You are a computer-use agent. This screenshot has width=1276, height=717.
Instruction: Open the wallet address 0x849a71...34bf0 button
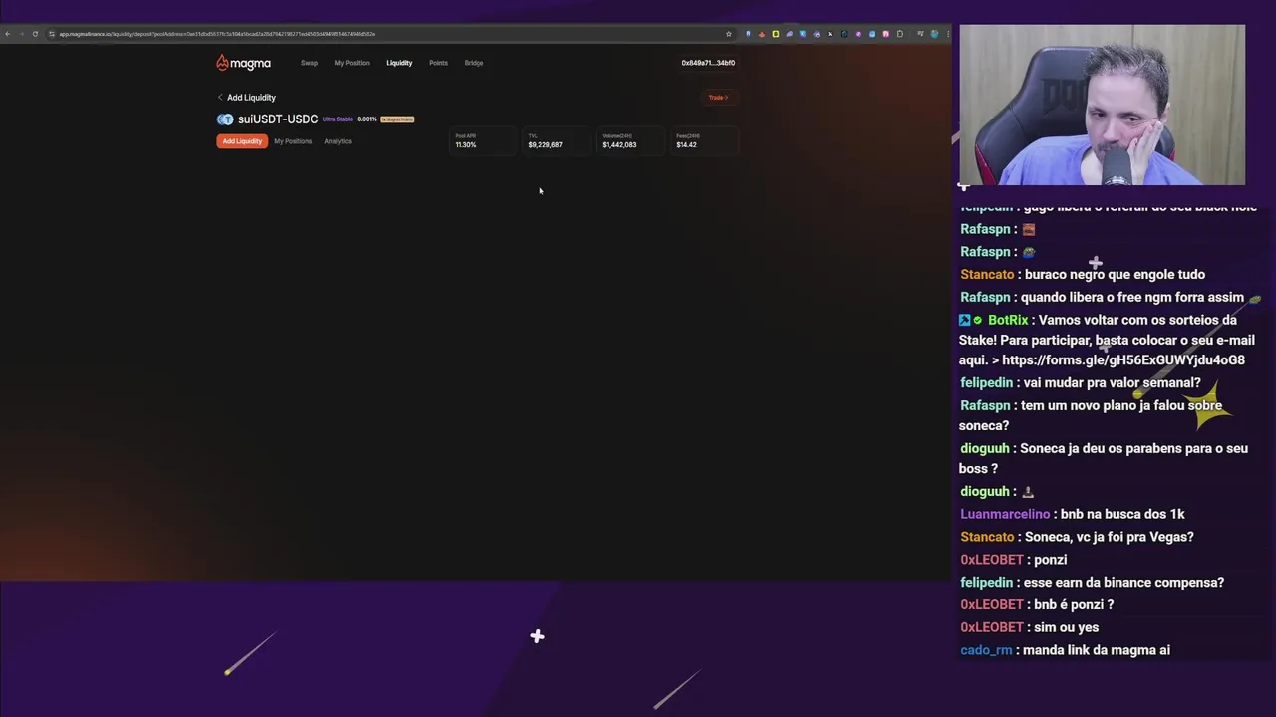(708, 63)
